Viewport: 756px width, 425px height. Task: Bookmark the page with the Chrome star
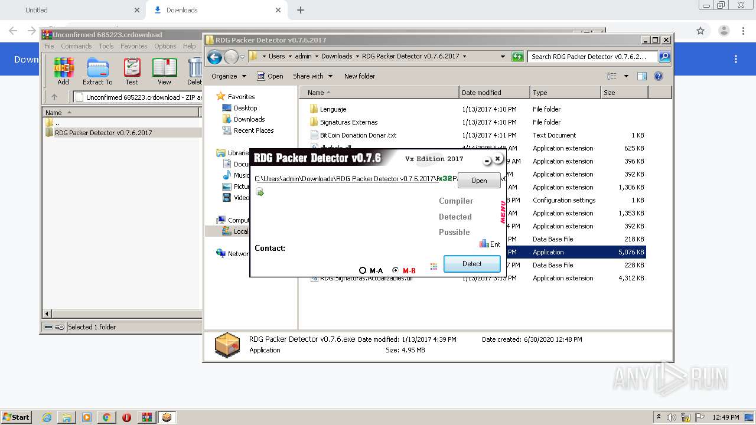point(700,31)
